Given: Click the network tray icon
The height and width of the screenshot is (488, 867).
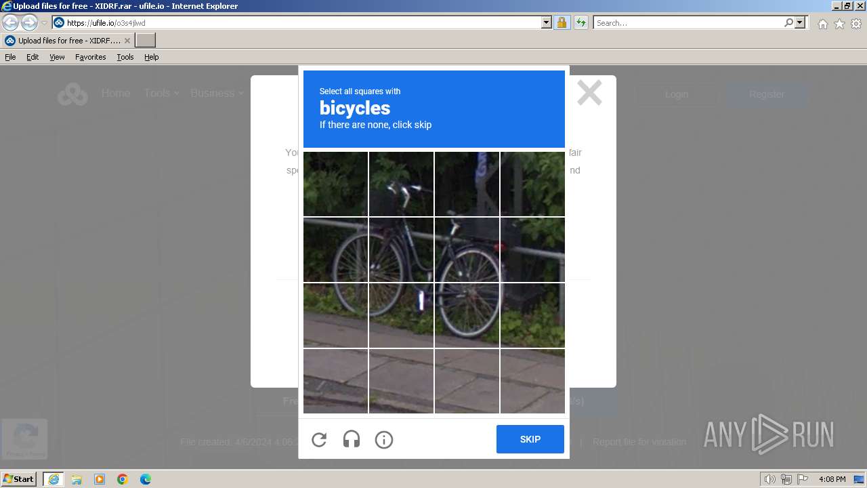Looking at the screenshot, I should (786, 479).
